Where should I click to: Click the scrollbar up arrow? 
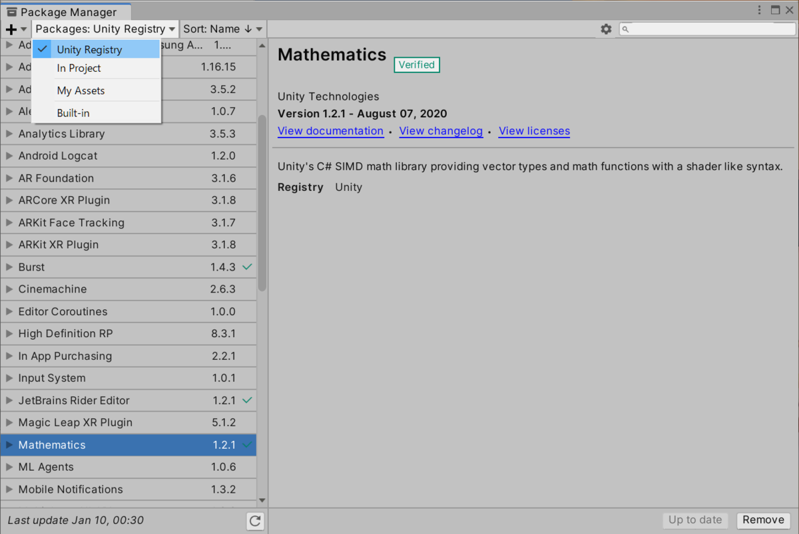pyautogui.click(x=262, y=46)
